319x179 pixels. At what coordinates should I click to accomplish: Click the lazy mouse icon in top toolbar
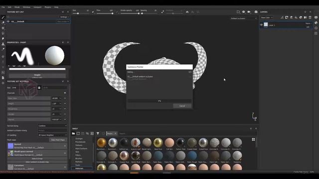click(x=162, y=12)
